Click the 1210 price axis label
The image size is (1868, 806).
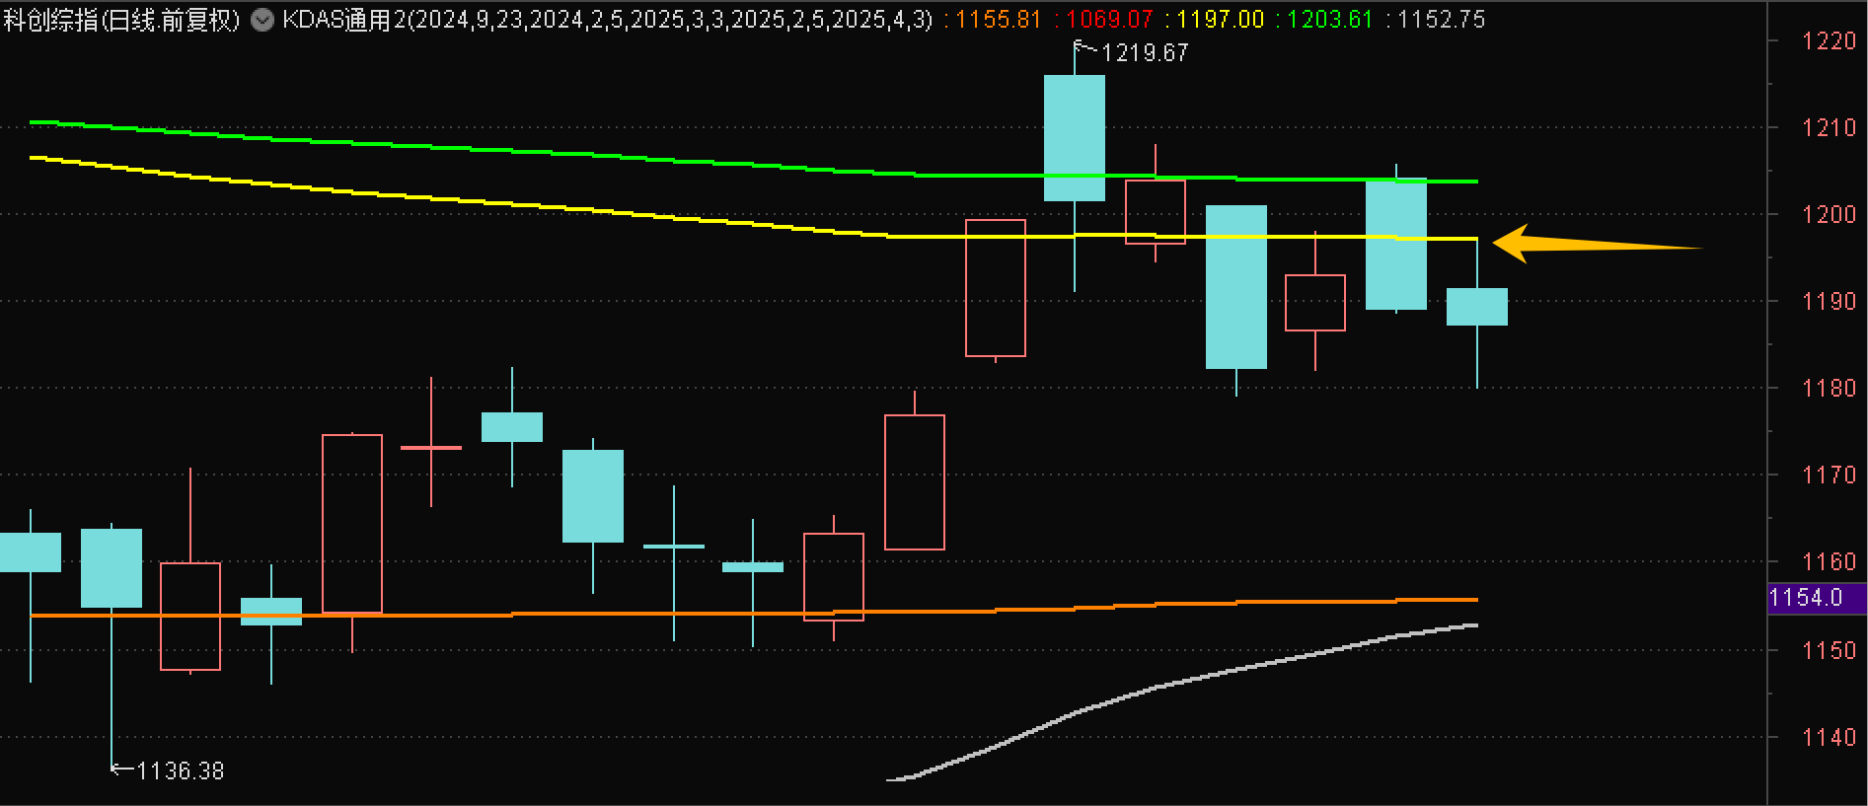coord(1830,128)
